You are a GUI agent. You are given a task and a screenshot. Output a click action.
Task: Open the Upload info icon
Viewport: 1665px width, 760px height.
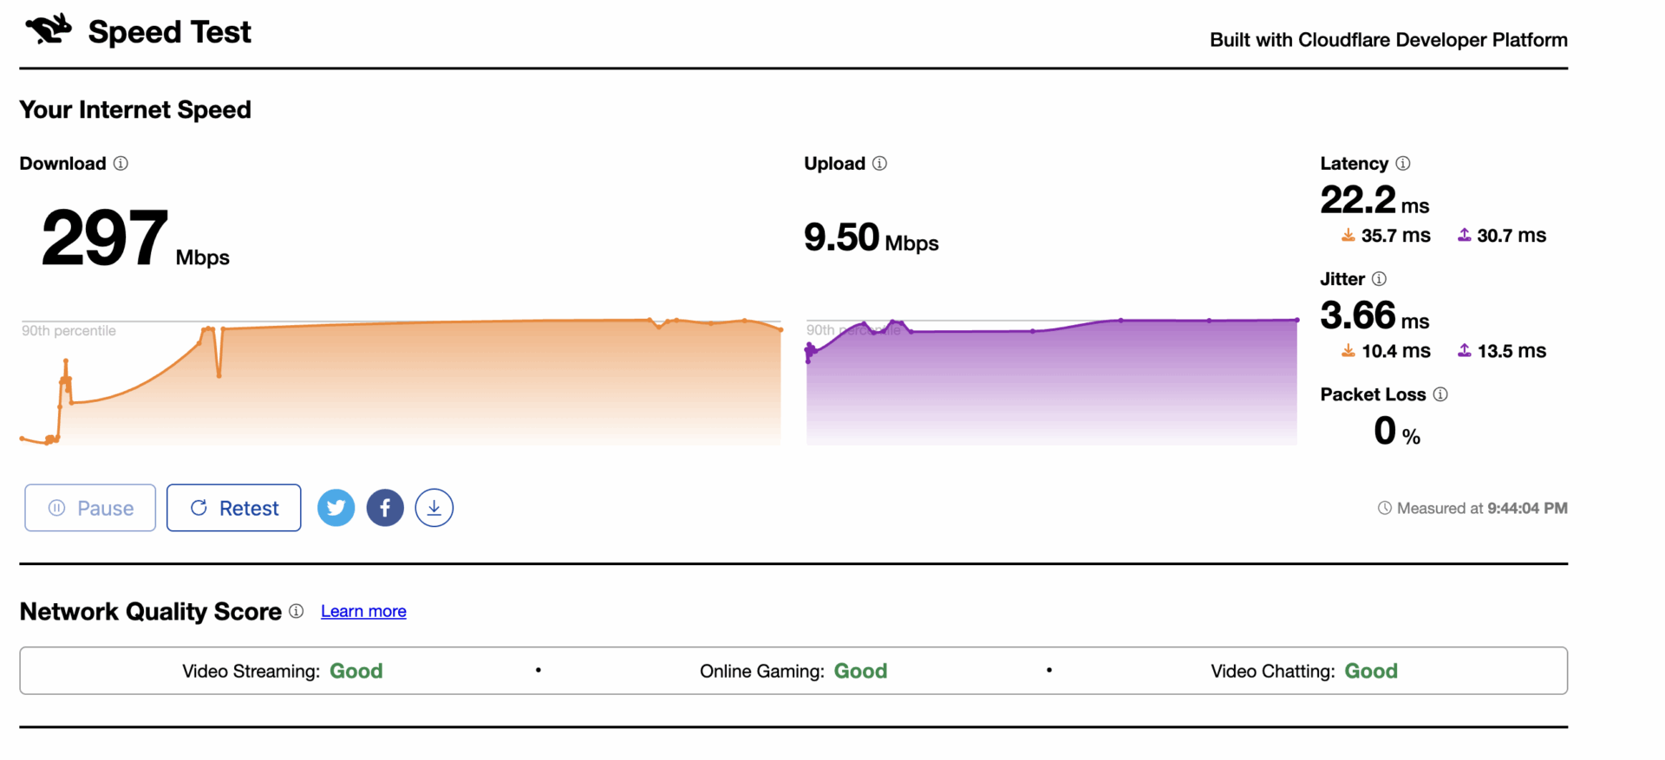coord(879,164)
